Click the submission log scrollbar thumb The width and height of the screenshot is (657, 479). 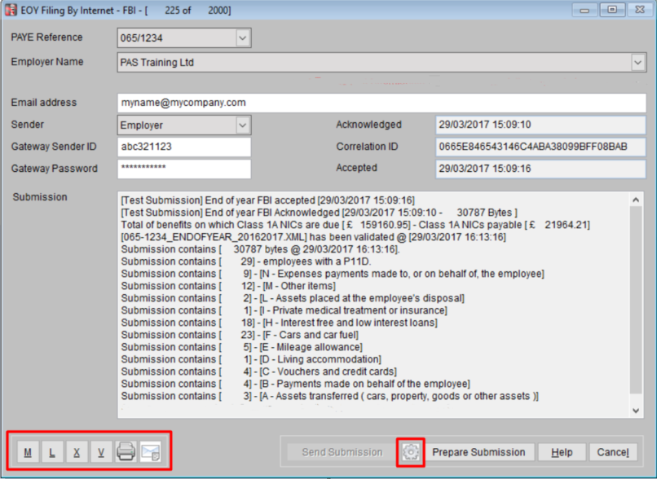(x=636, y=301)
